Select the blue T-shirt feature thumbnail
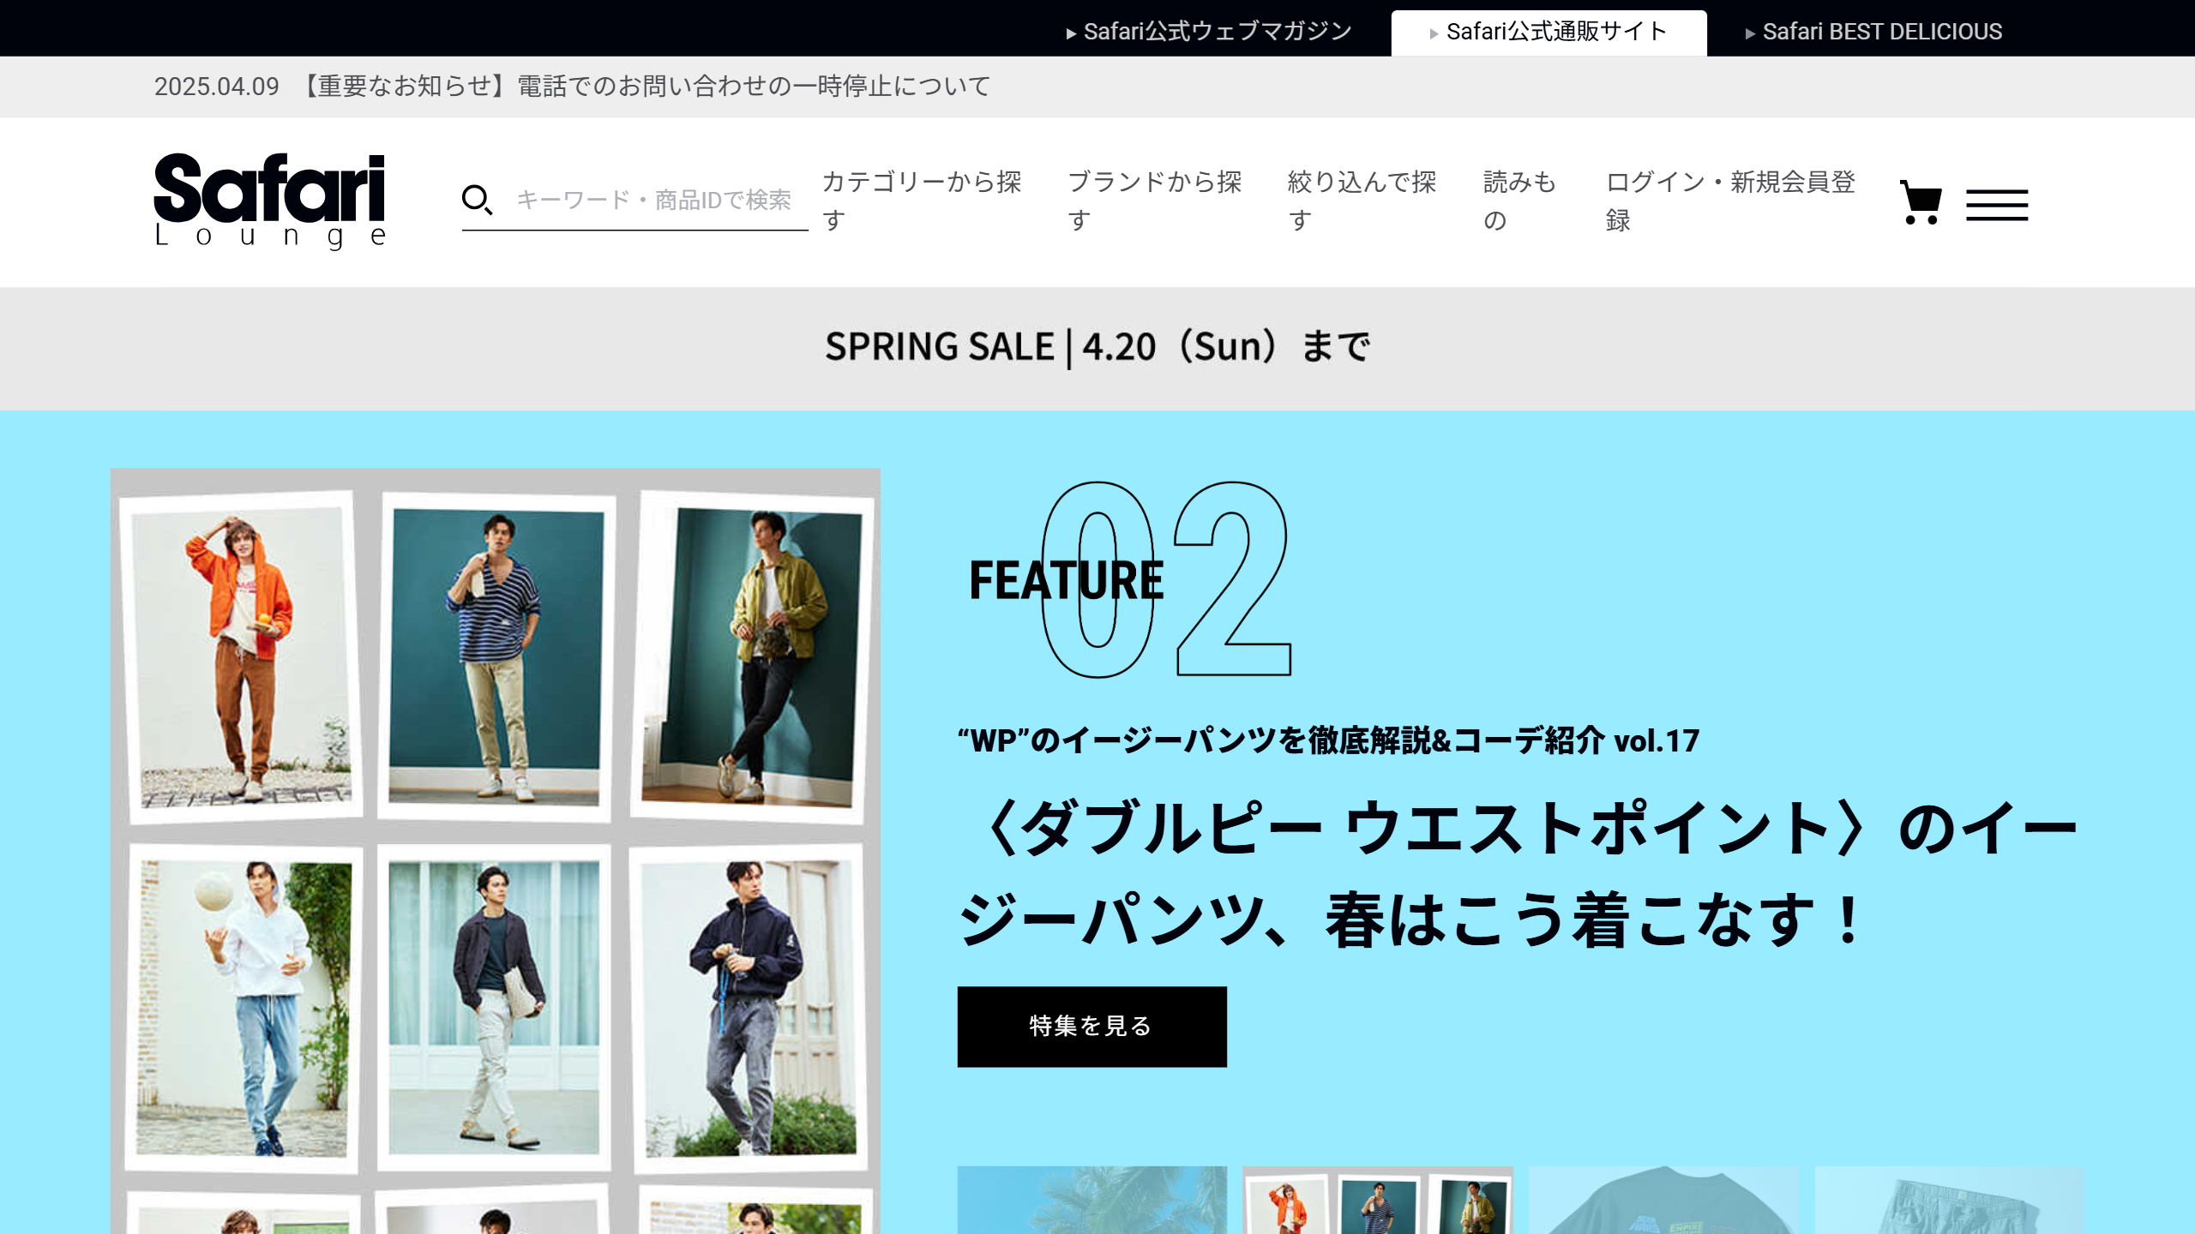This screenshot has width=2195, height=1234. point(1663,1200)
